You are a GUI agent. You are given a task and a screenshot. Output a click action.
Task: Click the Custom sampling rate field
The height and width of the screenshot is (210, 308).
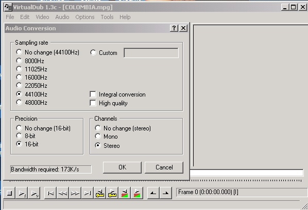(x=151, y=53)
